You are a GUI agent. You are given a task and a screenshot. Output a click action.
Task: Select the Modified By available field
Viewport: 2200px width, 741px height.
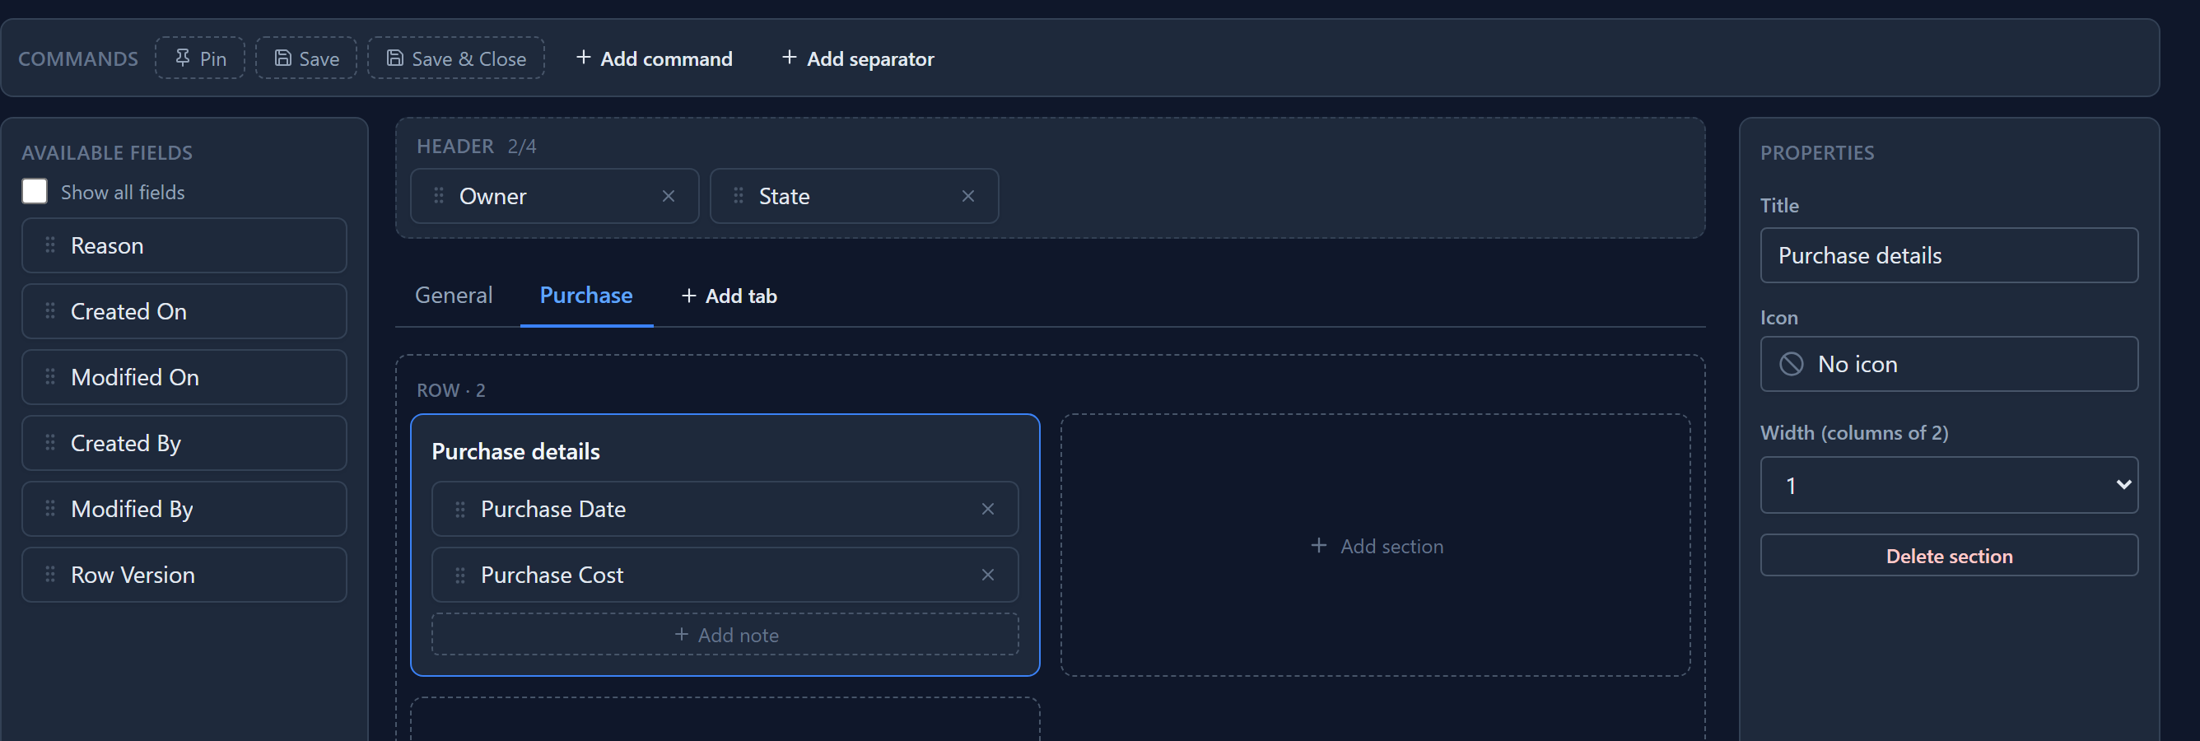point(184,508)
